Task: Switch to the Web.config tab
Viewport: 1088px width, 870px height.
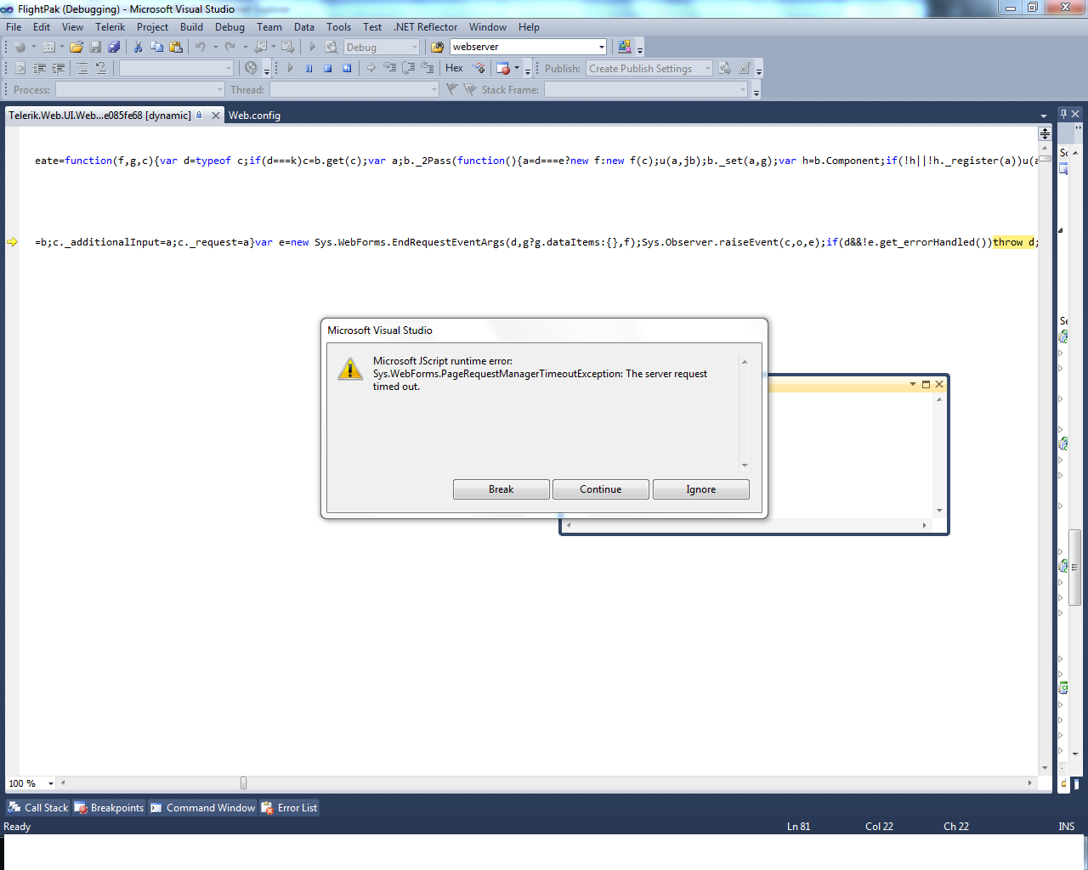Action: 254,116
